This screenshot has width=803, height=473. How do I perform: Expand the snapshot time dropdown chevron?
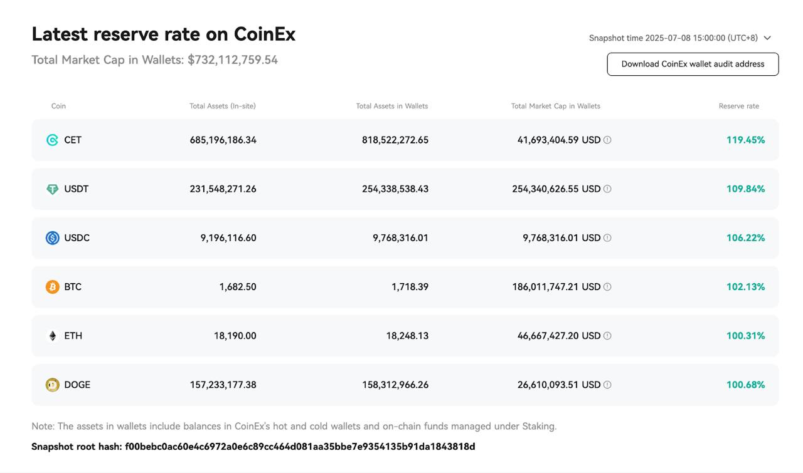(767, 38)
